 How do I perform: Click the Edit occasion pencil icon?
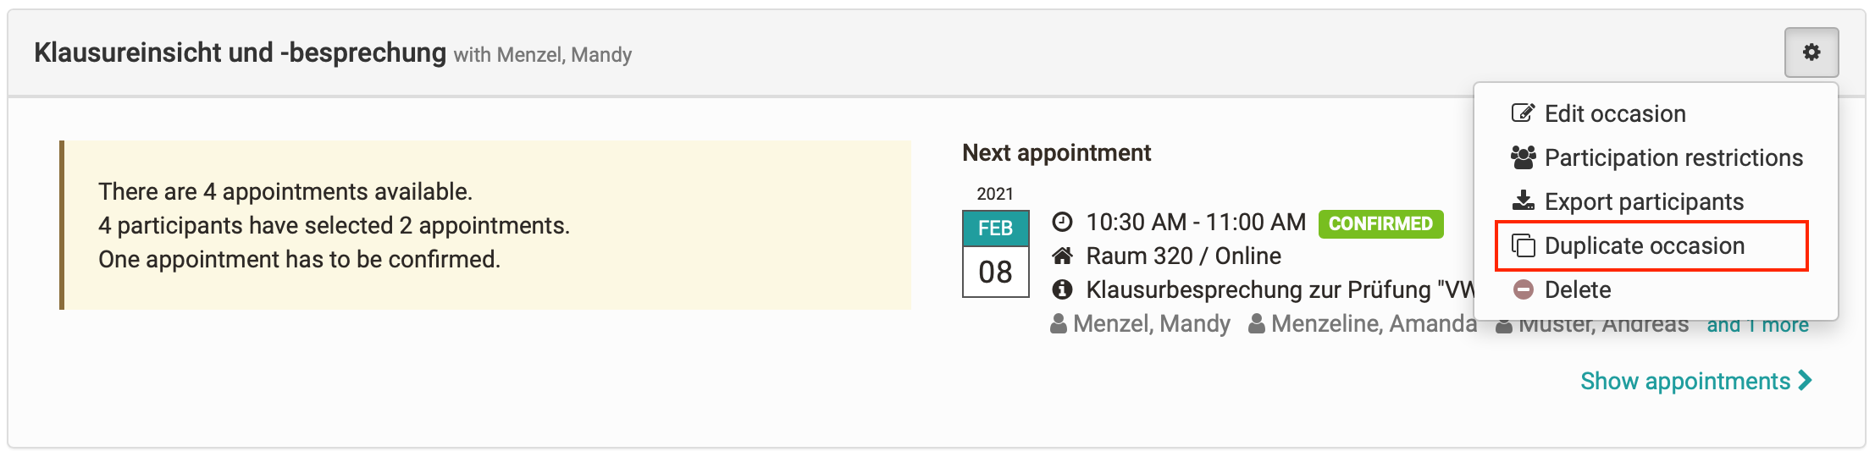coord(1523,113)
